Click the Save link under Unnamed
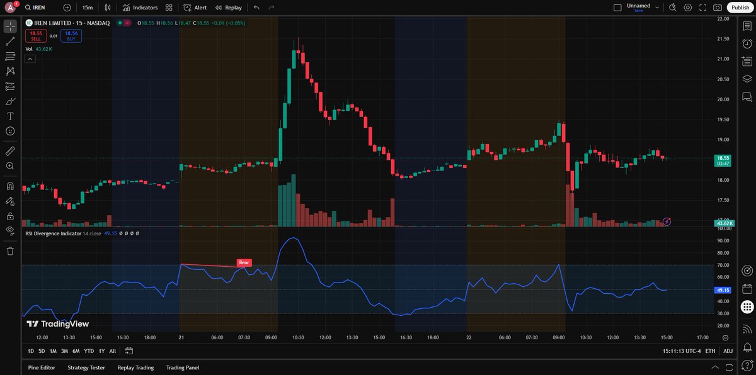This screenshot has height=375, width=756. pyautogui.click(x=638, y=11)
